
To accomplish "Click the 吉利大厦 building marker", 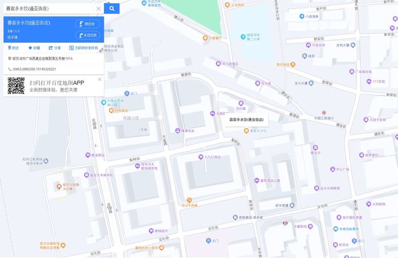I will coord(353,45).
